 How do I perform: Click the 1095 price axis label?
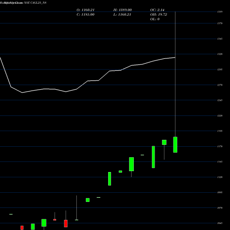pyautogui.click(x=220, y=193)
